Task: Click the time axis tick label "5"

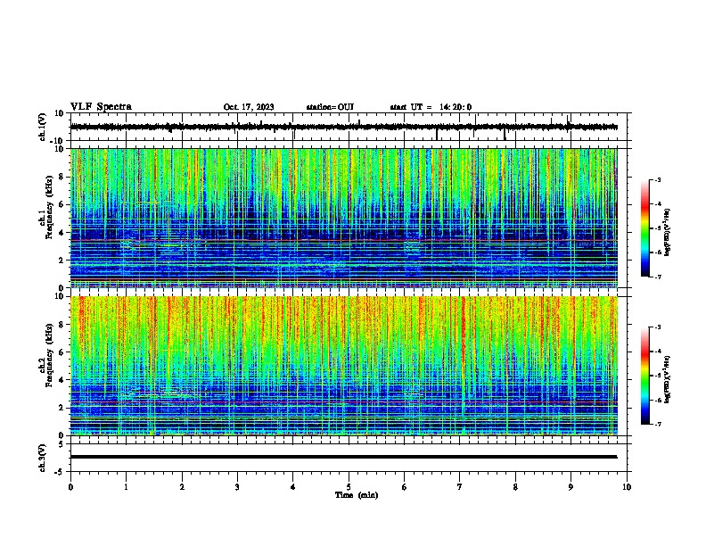Action: point(349,487)
